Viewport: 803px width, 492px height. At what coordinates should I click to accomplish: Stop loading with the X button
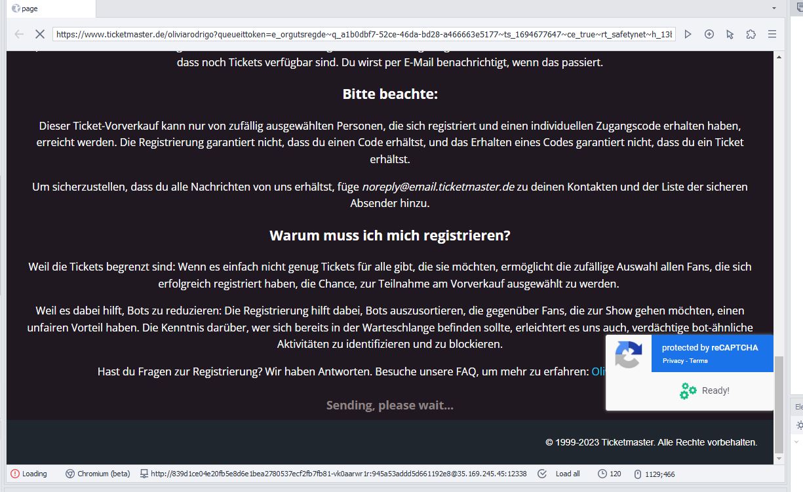tap(39, 34)
